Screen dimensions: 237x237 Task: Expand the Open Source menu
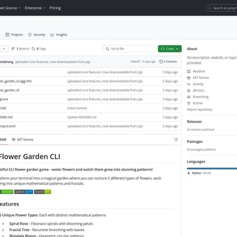[10, 8]
